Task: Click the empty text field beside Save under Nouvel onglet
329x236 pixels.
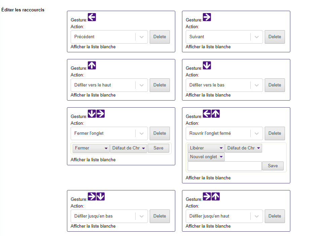Action: coord(225,166)
